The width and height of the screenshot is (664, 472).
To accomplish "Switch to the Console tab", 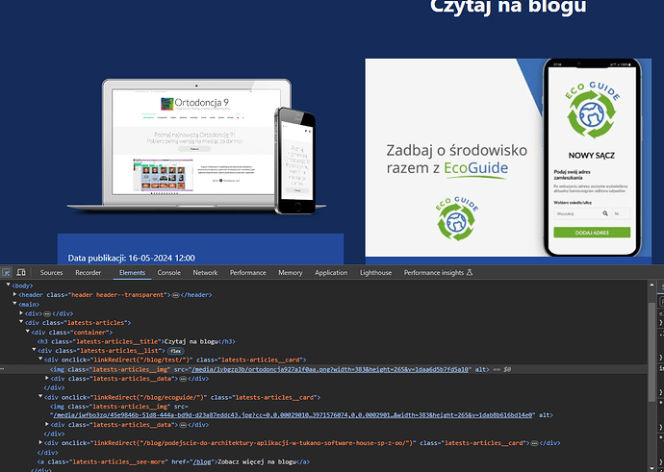I will point(168,273).
